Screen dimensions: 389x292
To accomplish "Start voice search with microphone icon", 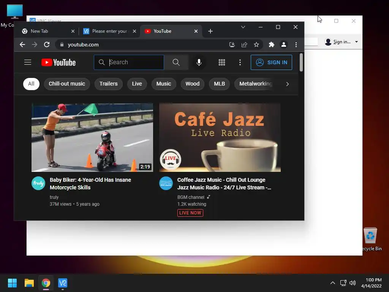I will pyautogui.click(x=199, y=62).
